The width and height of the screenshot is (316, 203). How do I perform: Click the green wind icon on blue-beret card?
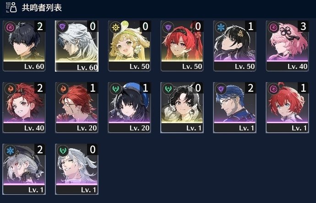116,89
